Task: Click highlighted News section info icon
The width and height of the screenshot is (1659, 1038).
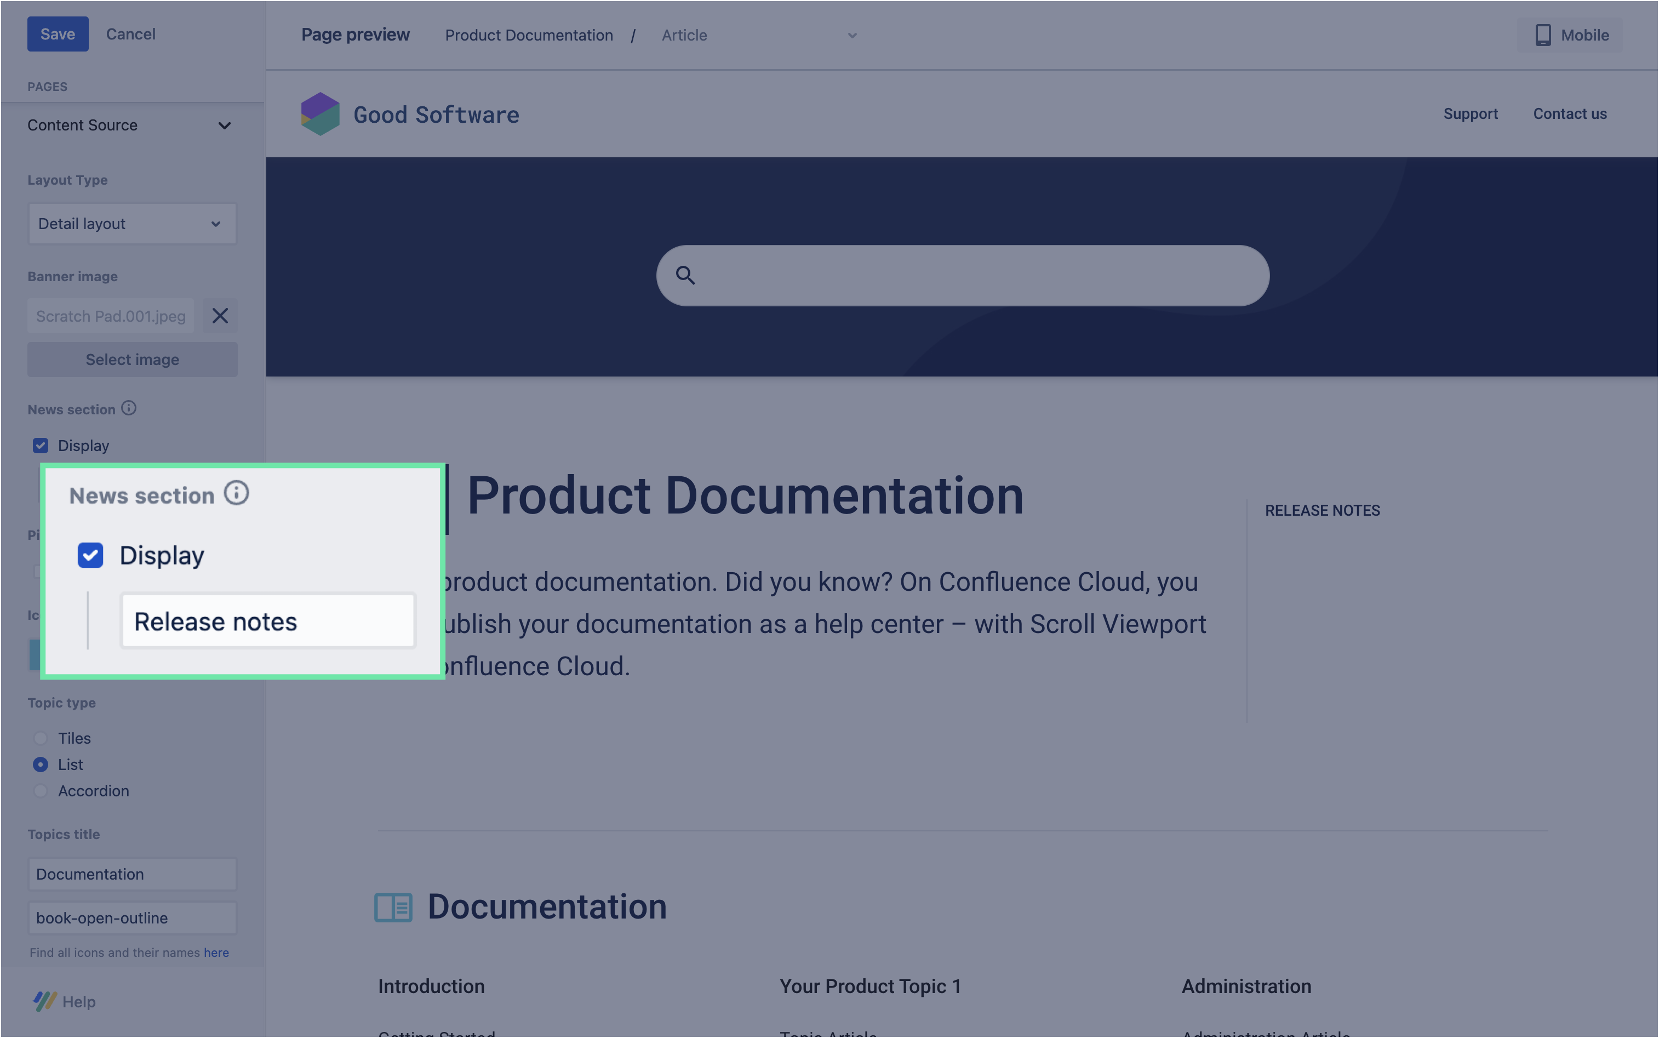Action: [237, 494]
